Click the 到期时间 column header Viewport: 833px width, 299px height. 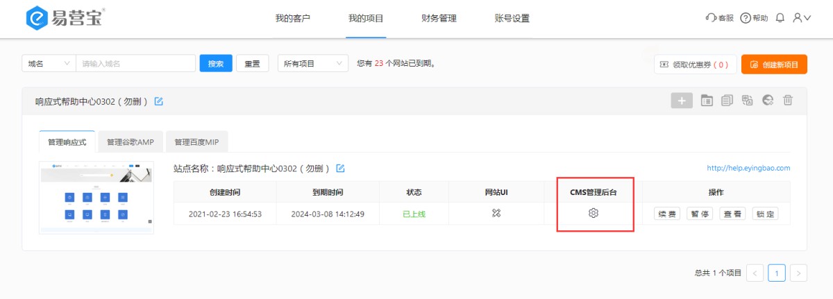tap(328, 192)
